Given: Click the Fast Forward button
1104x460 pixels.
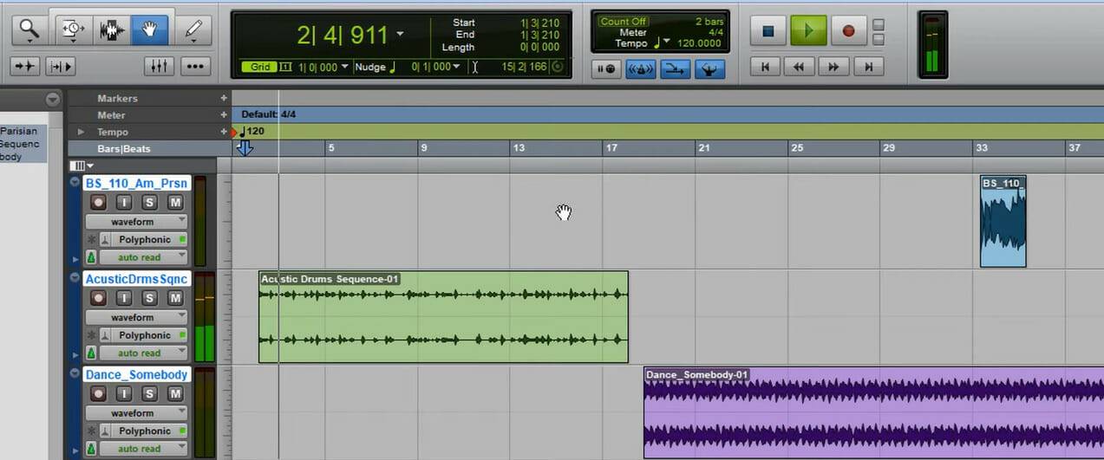Looking at the screenshot, I should point(833,66).
